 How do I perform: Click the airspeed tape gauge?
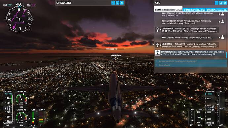8,109
